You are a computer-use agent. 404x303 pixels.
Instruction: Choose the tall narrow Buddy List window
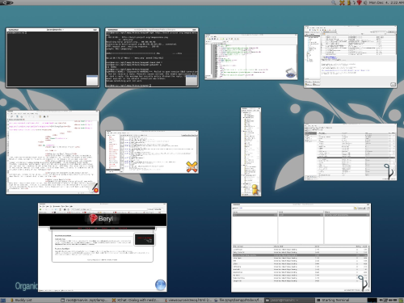coord(250,152)
